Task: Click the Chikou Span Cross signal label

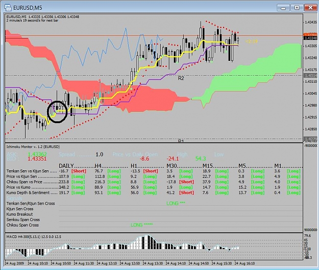Action: point(22,225)
